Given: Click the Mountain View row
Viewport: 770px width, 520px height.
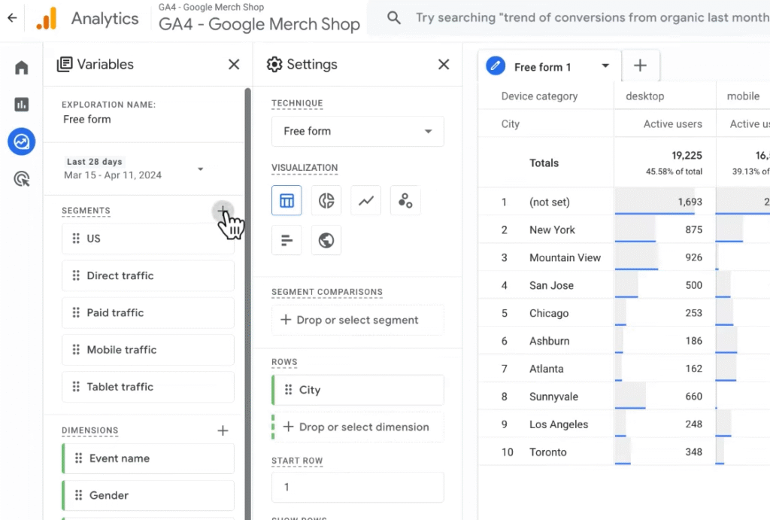Looking at the screenshot, I should point(624,257).
